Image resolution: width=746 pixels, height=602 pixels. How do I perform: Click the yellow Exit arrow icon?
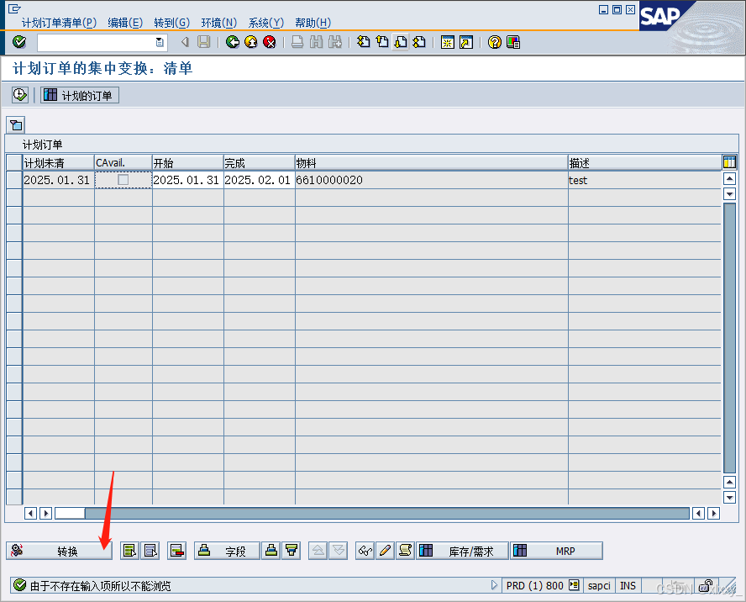tap(250, 42)
